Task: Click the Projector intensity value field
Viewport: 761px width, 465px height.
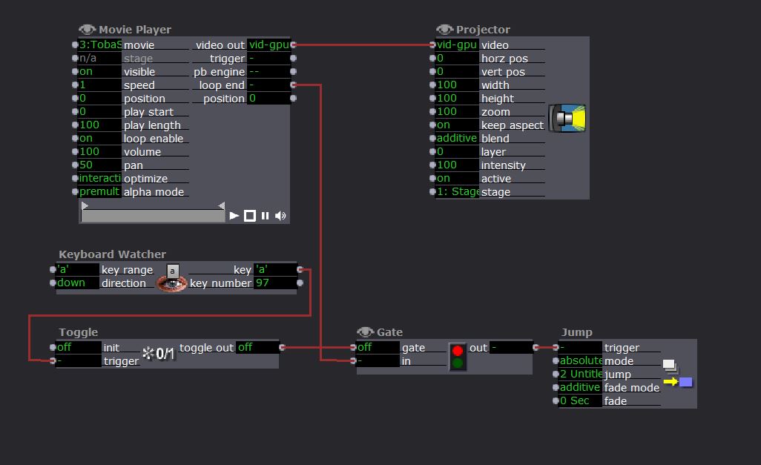Action: point(456,165)
